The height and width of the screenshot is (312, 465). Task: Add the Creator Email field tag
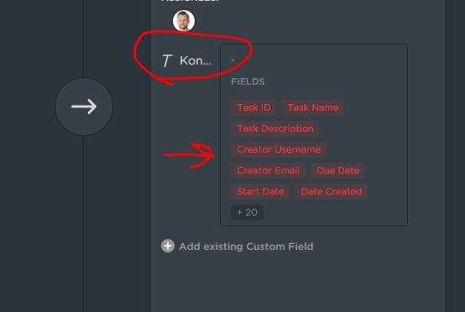[268, 170]
